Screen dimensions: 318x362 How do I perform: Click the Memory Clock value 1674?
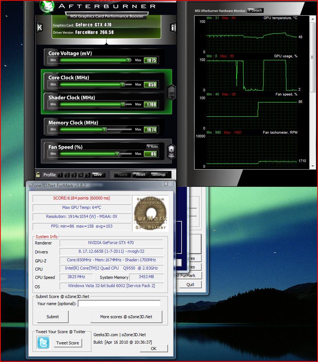pos(150,130)
